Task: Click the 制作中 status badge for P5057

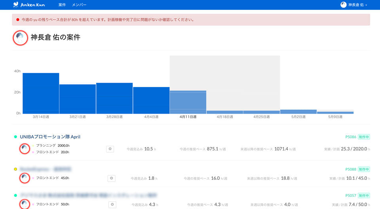Action: click(x=364, y=195)
